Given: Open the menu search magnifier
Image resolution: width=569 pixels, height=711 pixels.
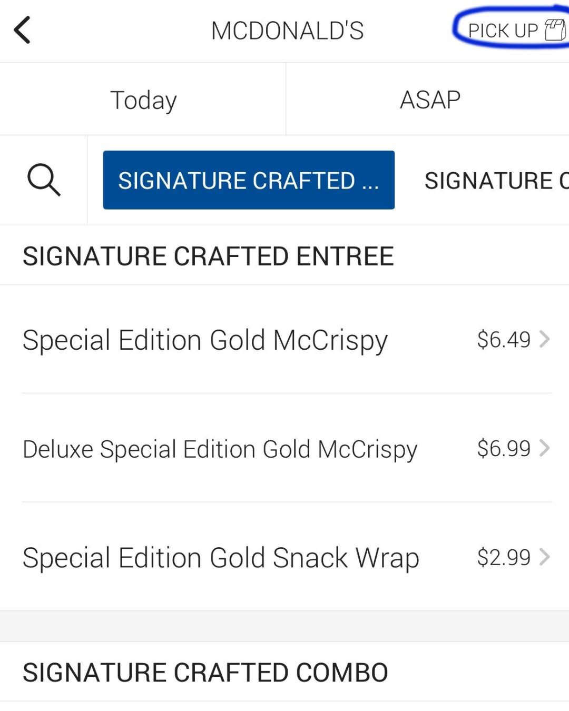Looking at the screenshot, I should pos(44,180).
